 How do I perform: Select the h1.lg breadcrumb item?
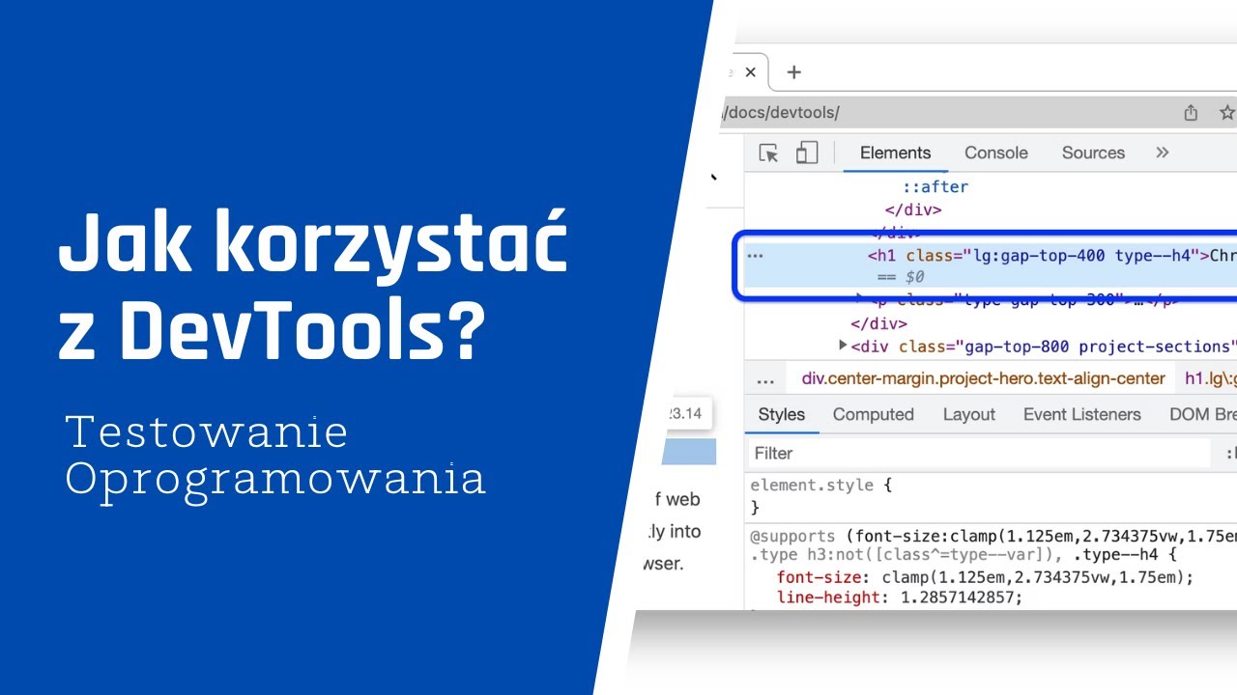click(1211, 378)
